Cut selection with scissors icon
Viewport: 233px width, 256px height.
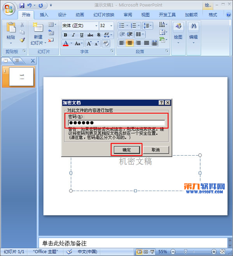pyautogui.click(x=22, y=25)
